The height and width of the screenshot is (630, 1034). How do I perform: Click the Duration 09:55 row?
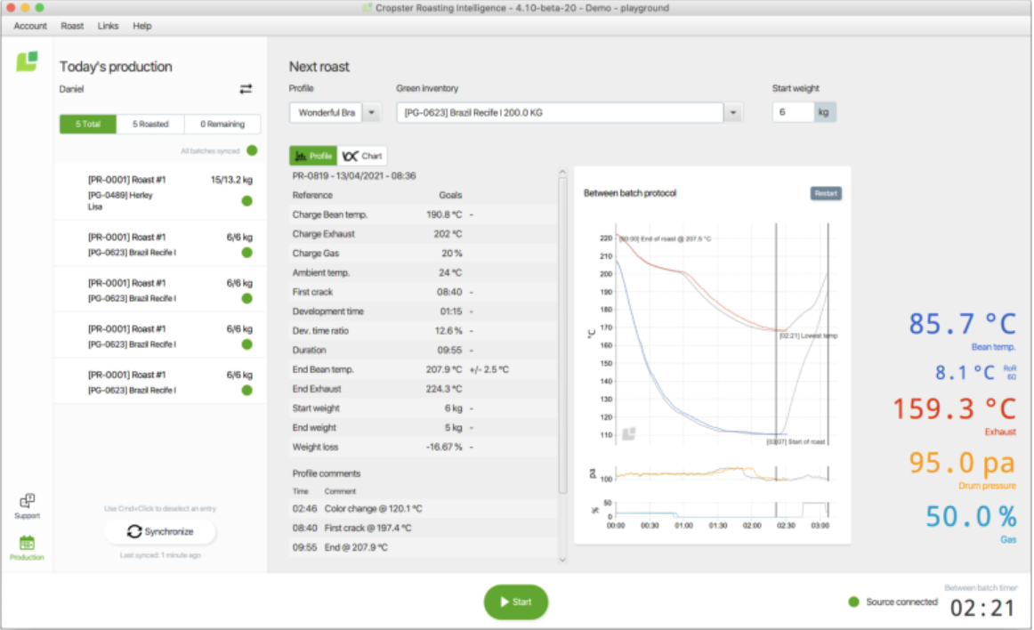(x=422, y=351)
